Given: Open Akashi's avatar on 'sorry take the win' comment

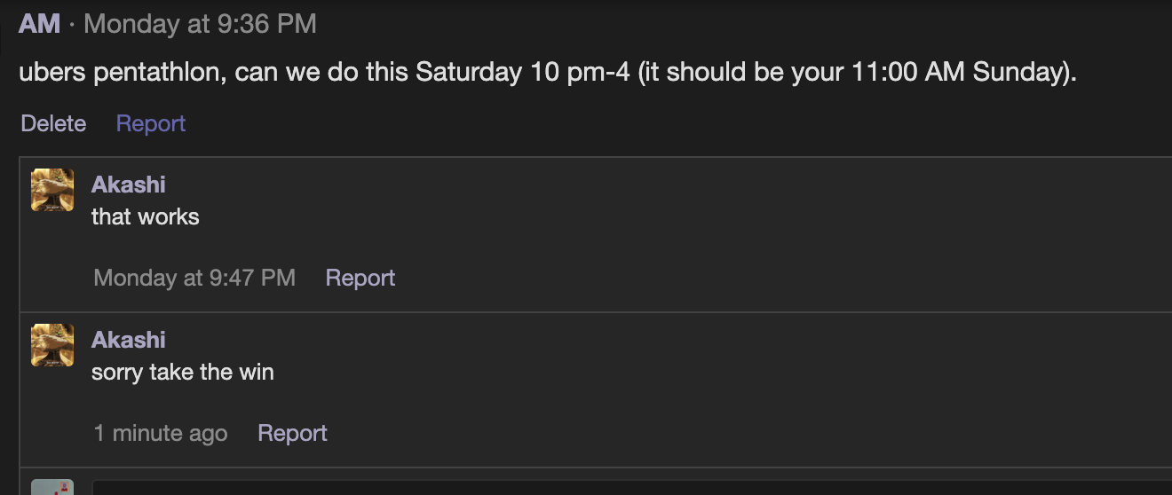Looking at the screenshot, I should click(52, 345).
